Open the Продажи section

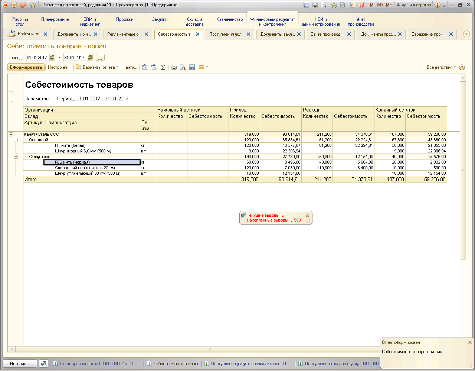click(x=125, y=19)
